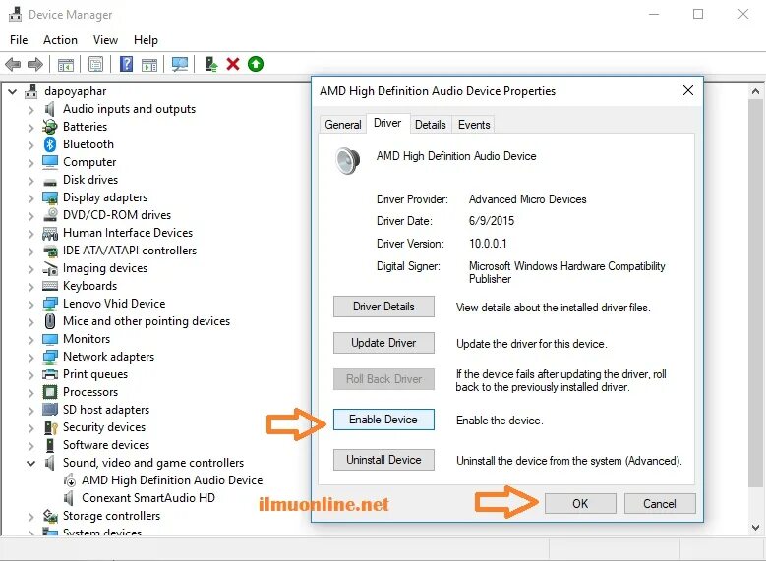Open the Action menu
This screenshot has width=766, height=561.
point(60,40)
